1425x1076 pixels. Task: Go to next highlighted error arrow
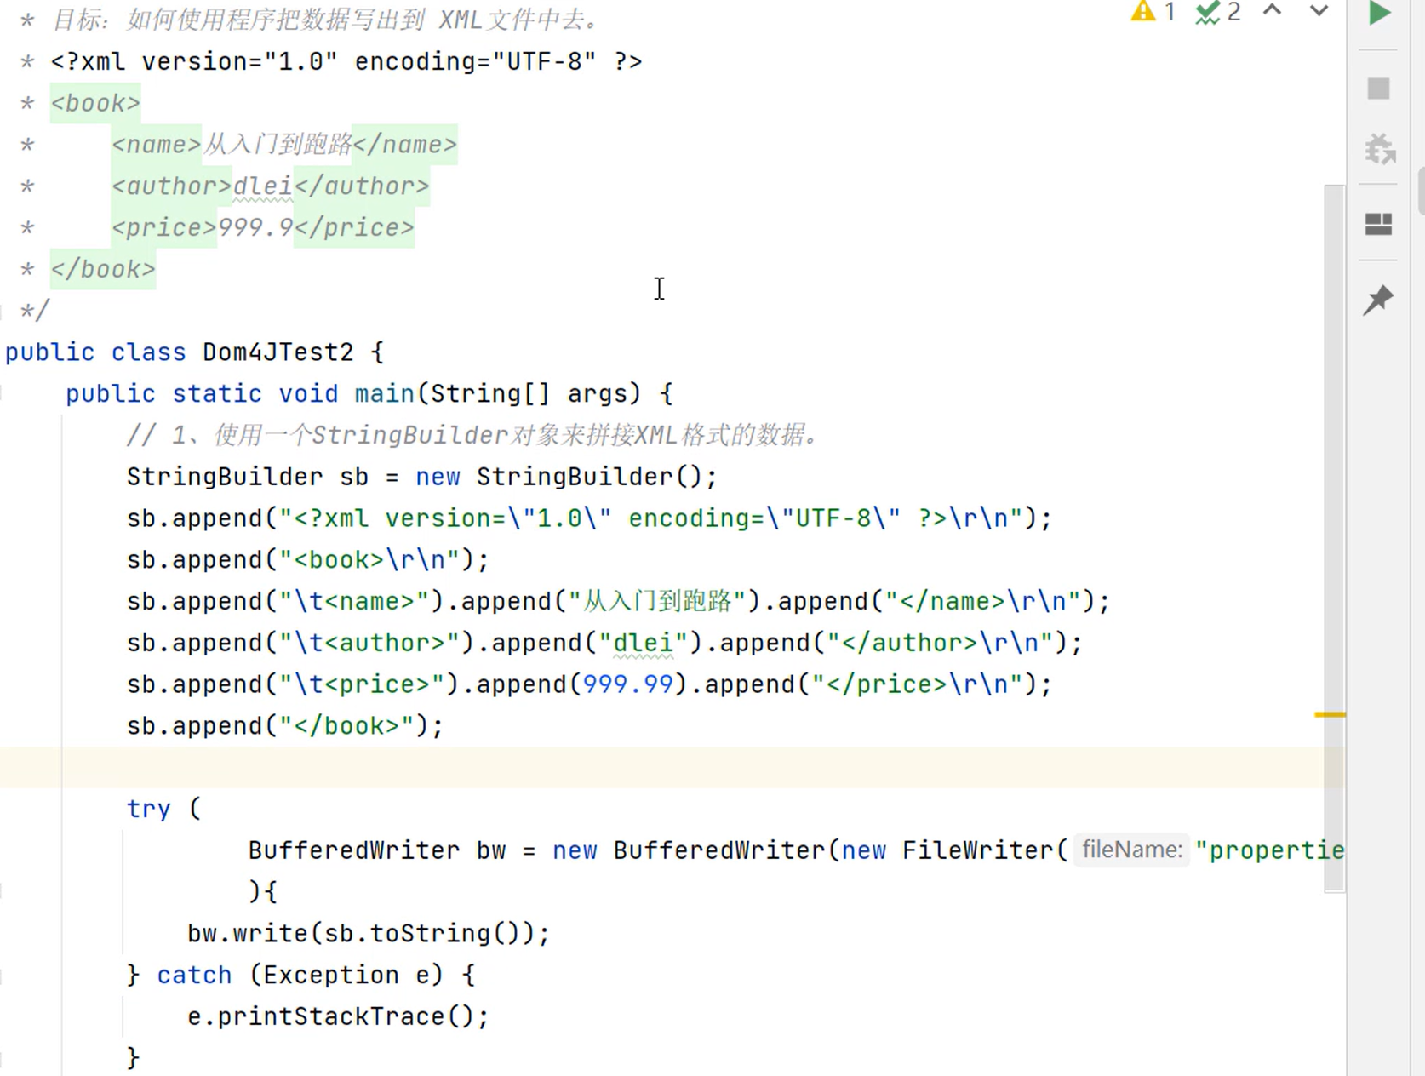1319,10
